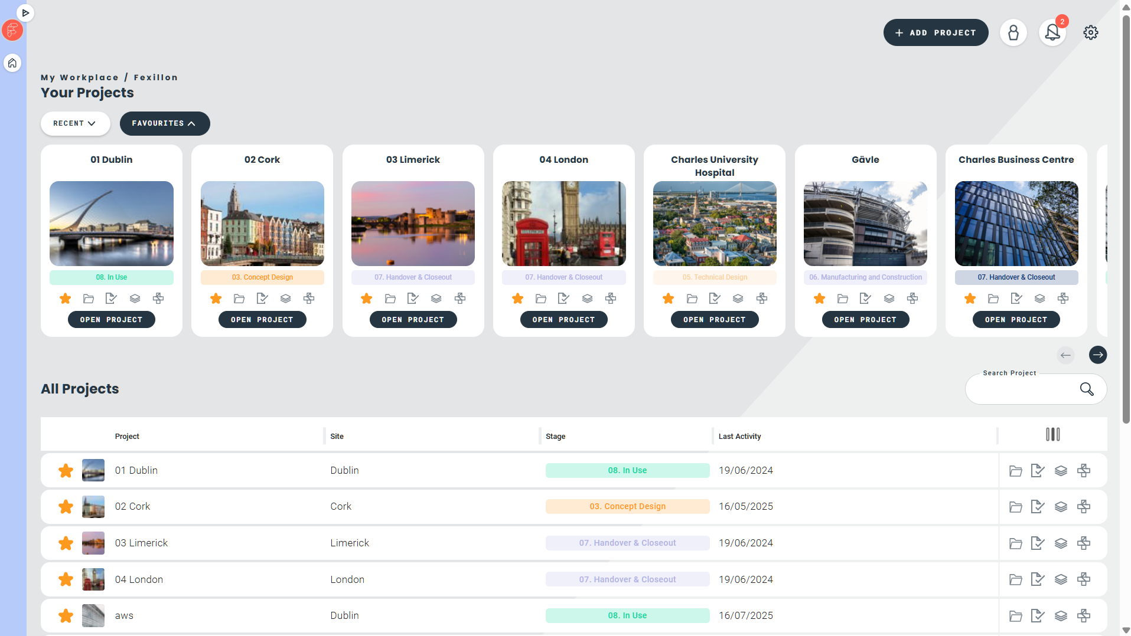Toggle favourite star in the aws table row
The image size is (1131, 636).
[66, 616]
